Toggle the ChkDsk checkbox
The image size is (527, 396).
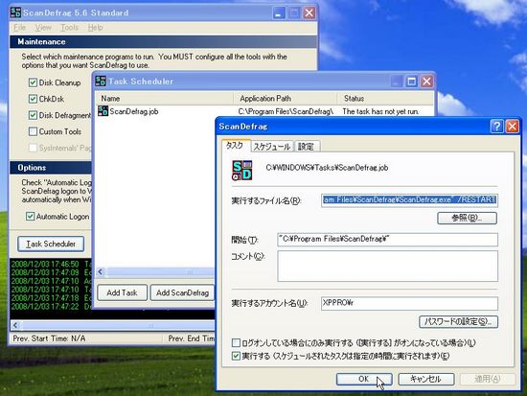click(33, 99)
